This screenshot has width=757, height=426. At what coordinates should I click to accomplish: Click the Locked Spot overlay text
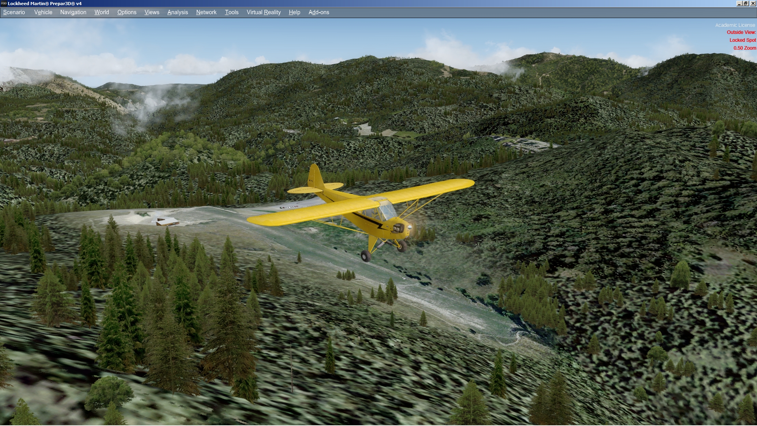coord(742,40)
